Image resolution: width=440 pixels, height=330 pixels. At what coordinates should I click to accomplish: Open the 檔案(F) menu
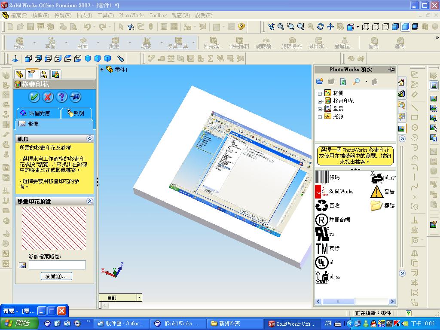[18, 15]
